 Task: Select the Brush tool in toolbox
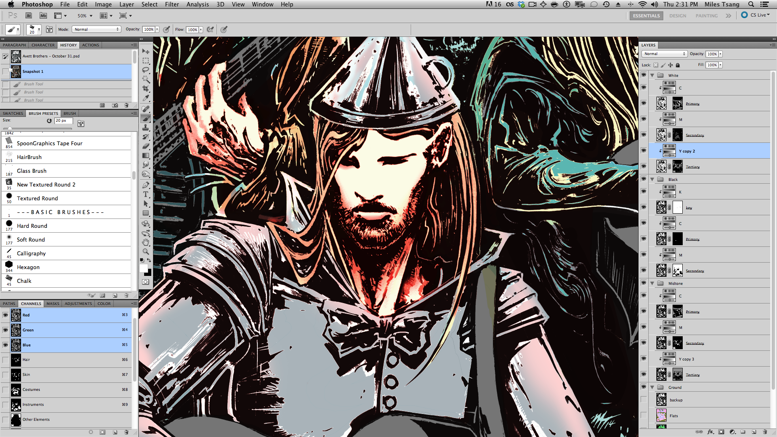146,118
